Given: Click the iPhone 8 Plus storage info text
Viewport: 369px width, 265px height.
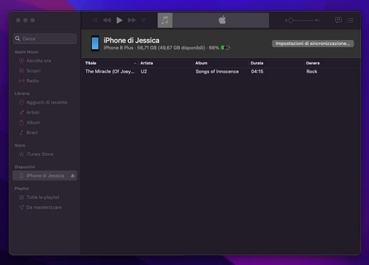Looking at the screenshot, I should [x=161, y=48].
